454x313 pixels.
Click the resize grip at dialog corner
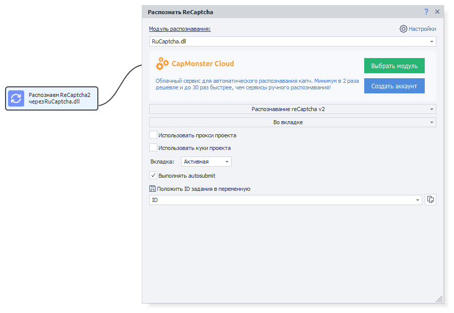click(x=439, y=299)
